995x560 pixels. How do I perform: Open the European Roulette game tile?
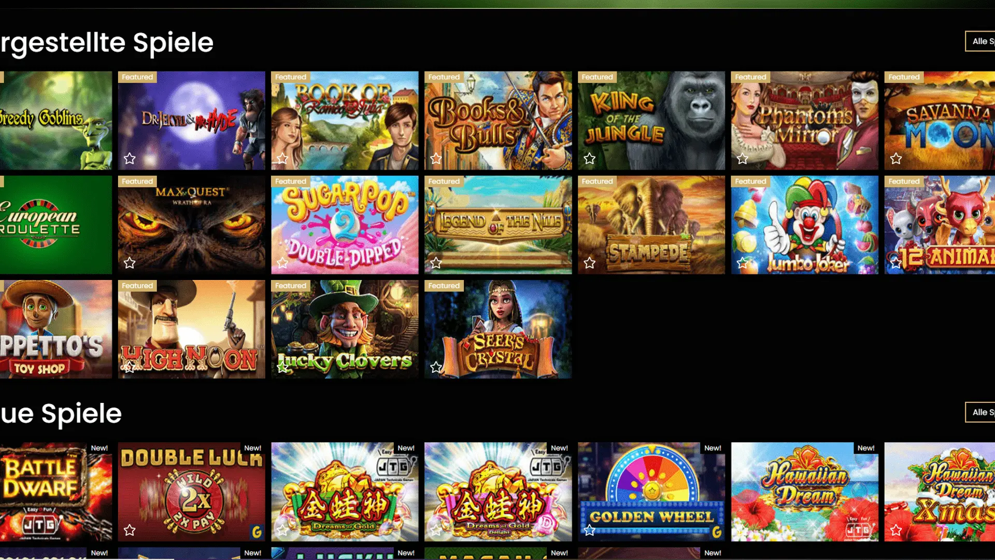click(x=56, y=225)
